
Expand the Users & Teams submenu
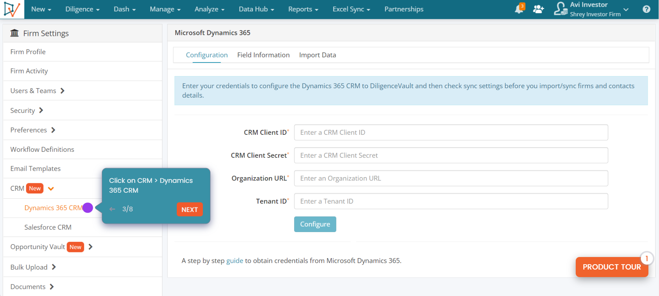coord(62,91)
